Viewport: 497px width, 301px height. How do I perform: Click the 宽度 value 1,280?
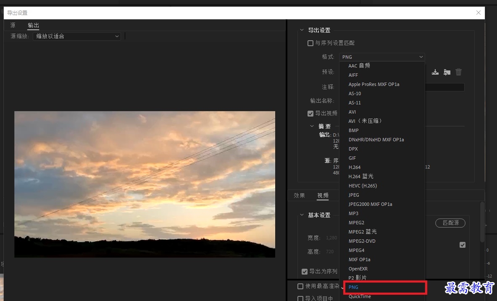point(331,238)
